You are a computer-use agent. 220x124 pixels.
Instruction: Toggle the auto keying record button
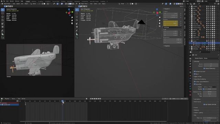pos(87,99)
